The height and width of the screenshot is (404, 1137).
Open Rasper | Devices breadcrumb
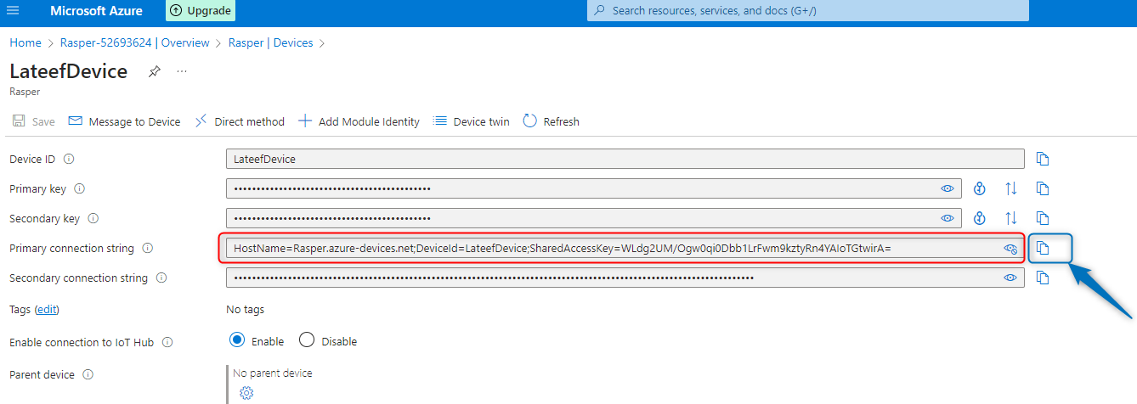coord(270,42)
